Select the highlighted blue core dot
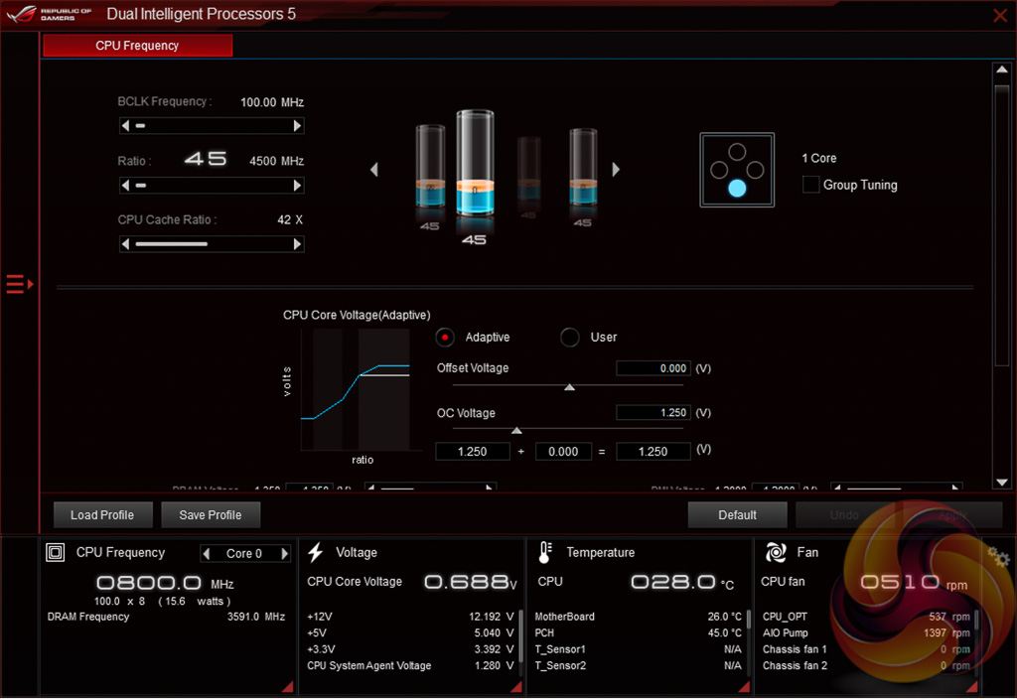Image resolution: width=1017 pixels, height=700 pixels. point(737,188)
